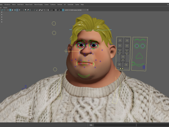Open the UV menu
Screen dimensions: 169x127
pos(65,5)
